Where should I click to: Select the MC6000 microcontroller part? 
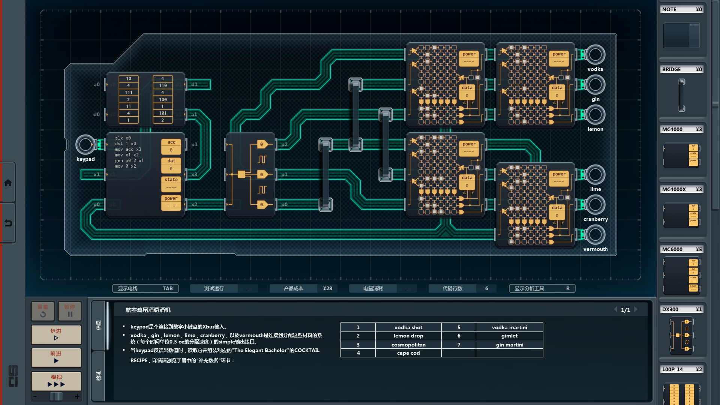click(681, 276)
